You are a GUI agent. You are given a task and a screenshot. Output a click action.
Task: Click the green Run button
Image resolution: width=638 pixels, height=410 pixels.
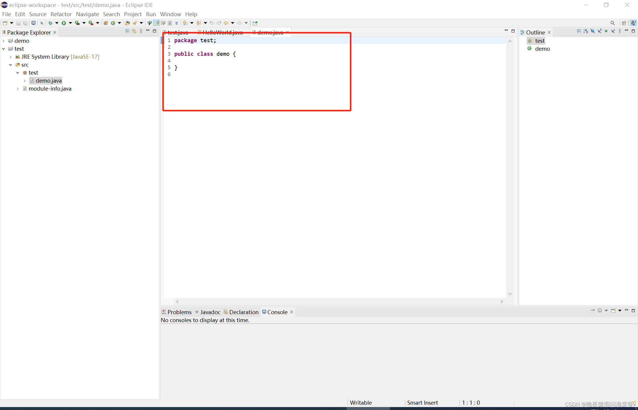(x=64, y=23)
